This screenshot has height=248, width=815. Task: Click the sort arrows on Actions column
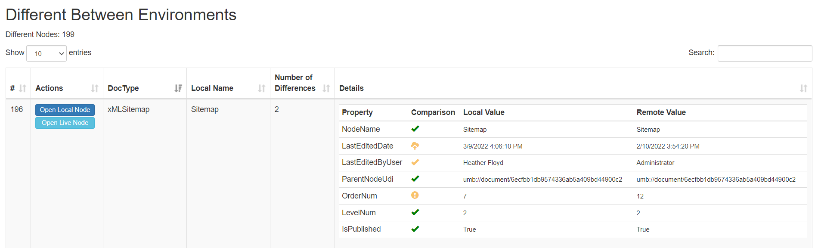95,88
